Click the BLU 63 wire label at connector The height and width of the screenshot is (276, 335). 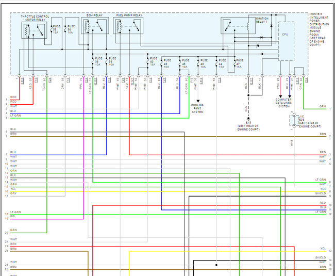click(x=159, y=83)
